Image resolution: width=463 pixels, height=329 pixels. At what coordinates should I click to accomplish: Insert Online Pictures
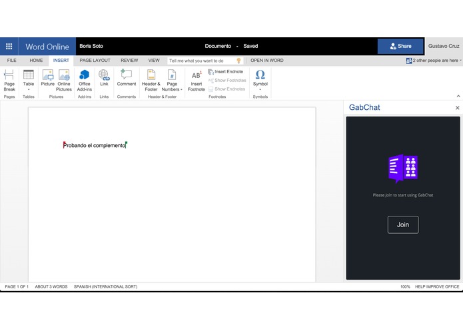tap(64, 81)
